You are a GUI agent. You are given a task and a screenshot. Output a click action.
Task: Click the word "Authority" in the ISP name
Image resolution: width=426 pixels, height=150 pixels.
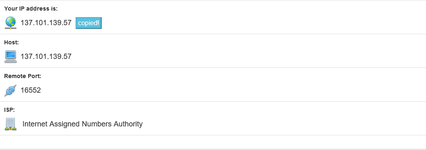(x=128, y=124)
